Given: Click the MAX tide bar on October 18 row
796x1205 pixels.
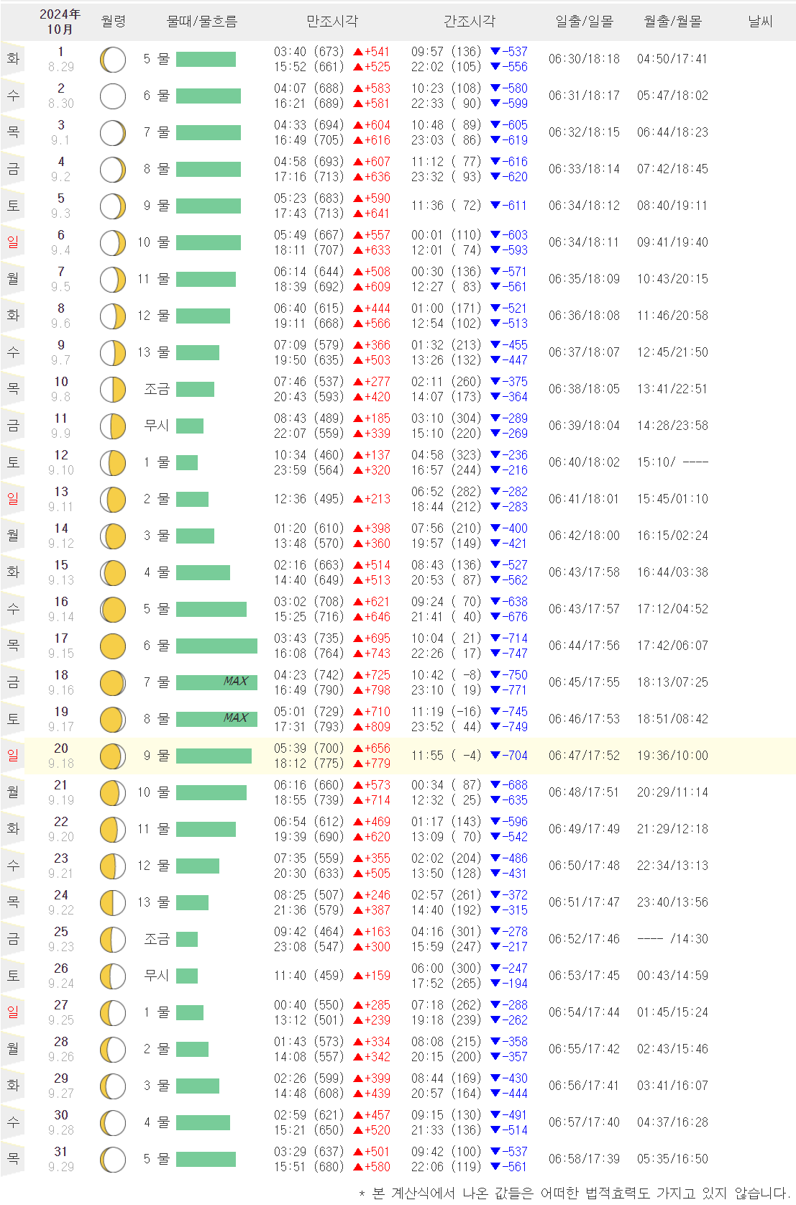Looking at the screenshot, I should [216, 682].
